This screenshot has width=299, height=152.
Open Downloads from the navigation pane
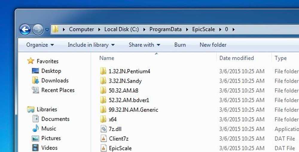55,80
